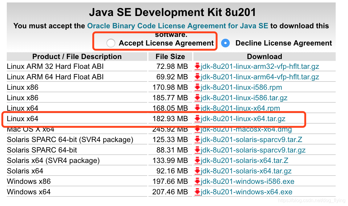
Task: Open the Oracle Binary Code License Agreement link
Action: click(178, 26)
